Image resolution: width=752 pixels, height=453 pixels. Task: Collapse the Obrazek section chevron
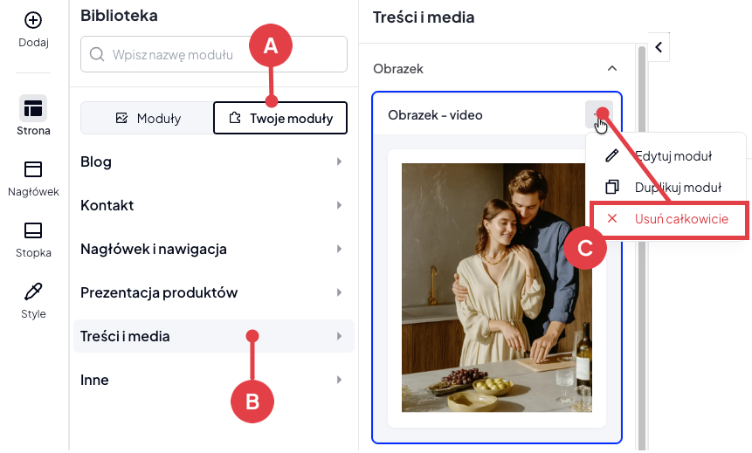click(x=612, y=69)
